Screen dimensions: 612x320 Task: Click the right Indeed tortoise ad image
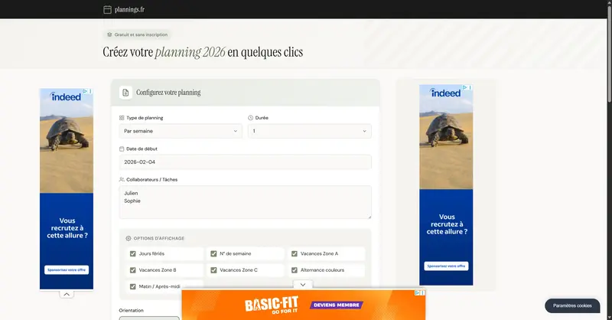point(446,137)
